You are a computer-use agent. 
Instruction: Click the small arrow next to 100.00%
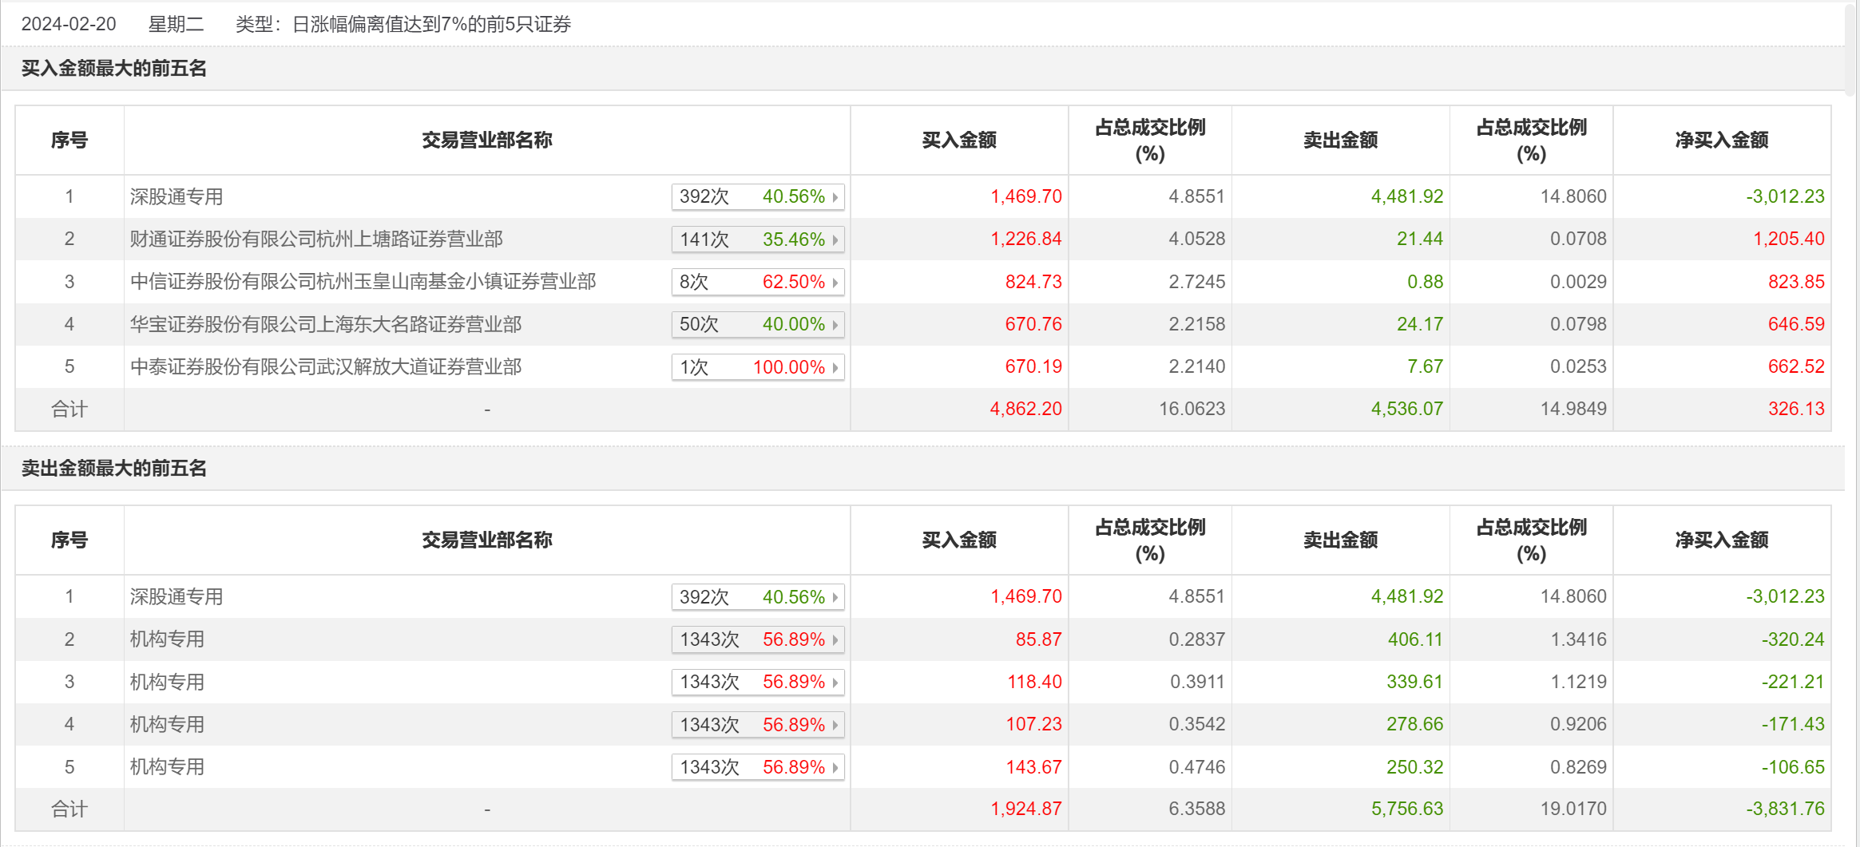pos(835,368)
